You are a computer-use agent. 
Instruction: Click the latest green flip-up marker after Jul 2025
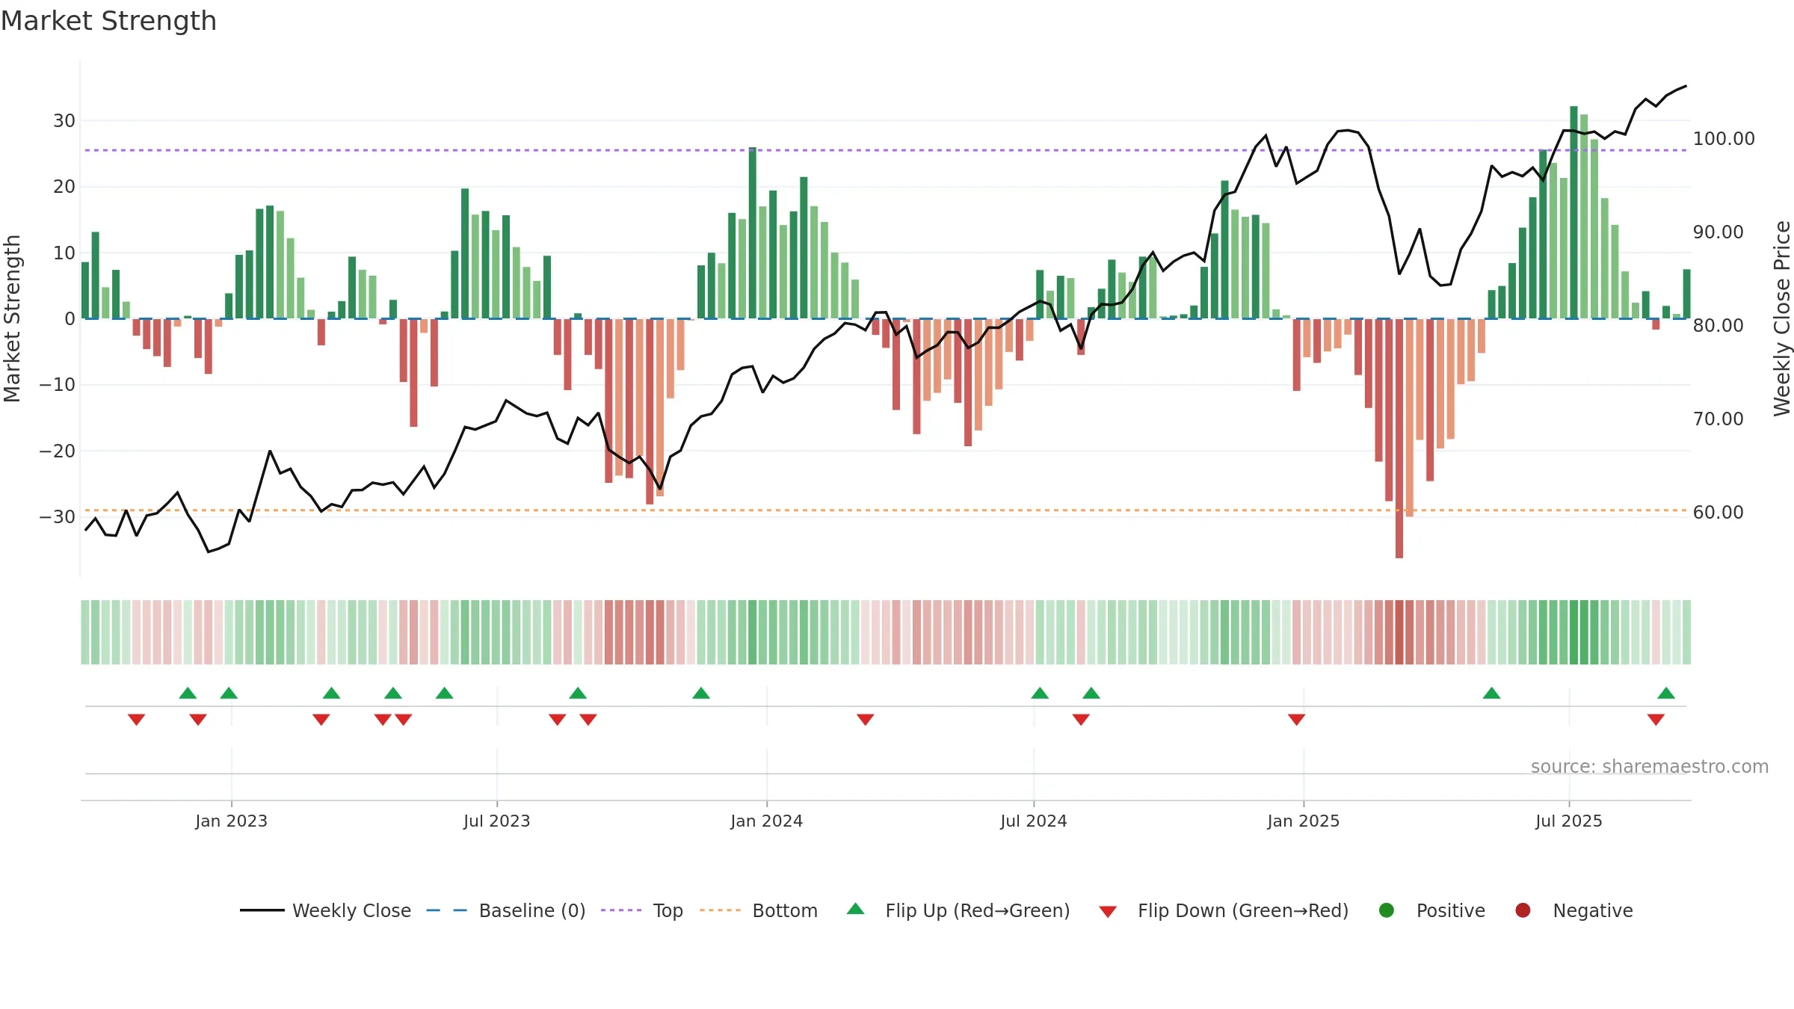click(1666, 693)
